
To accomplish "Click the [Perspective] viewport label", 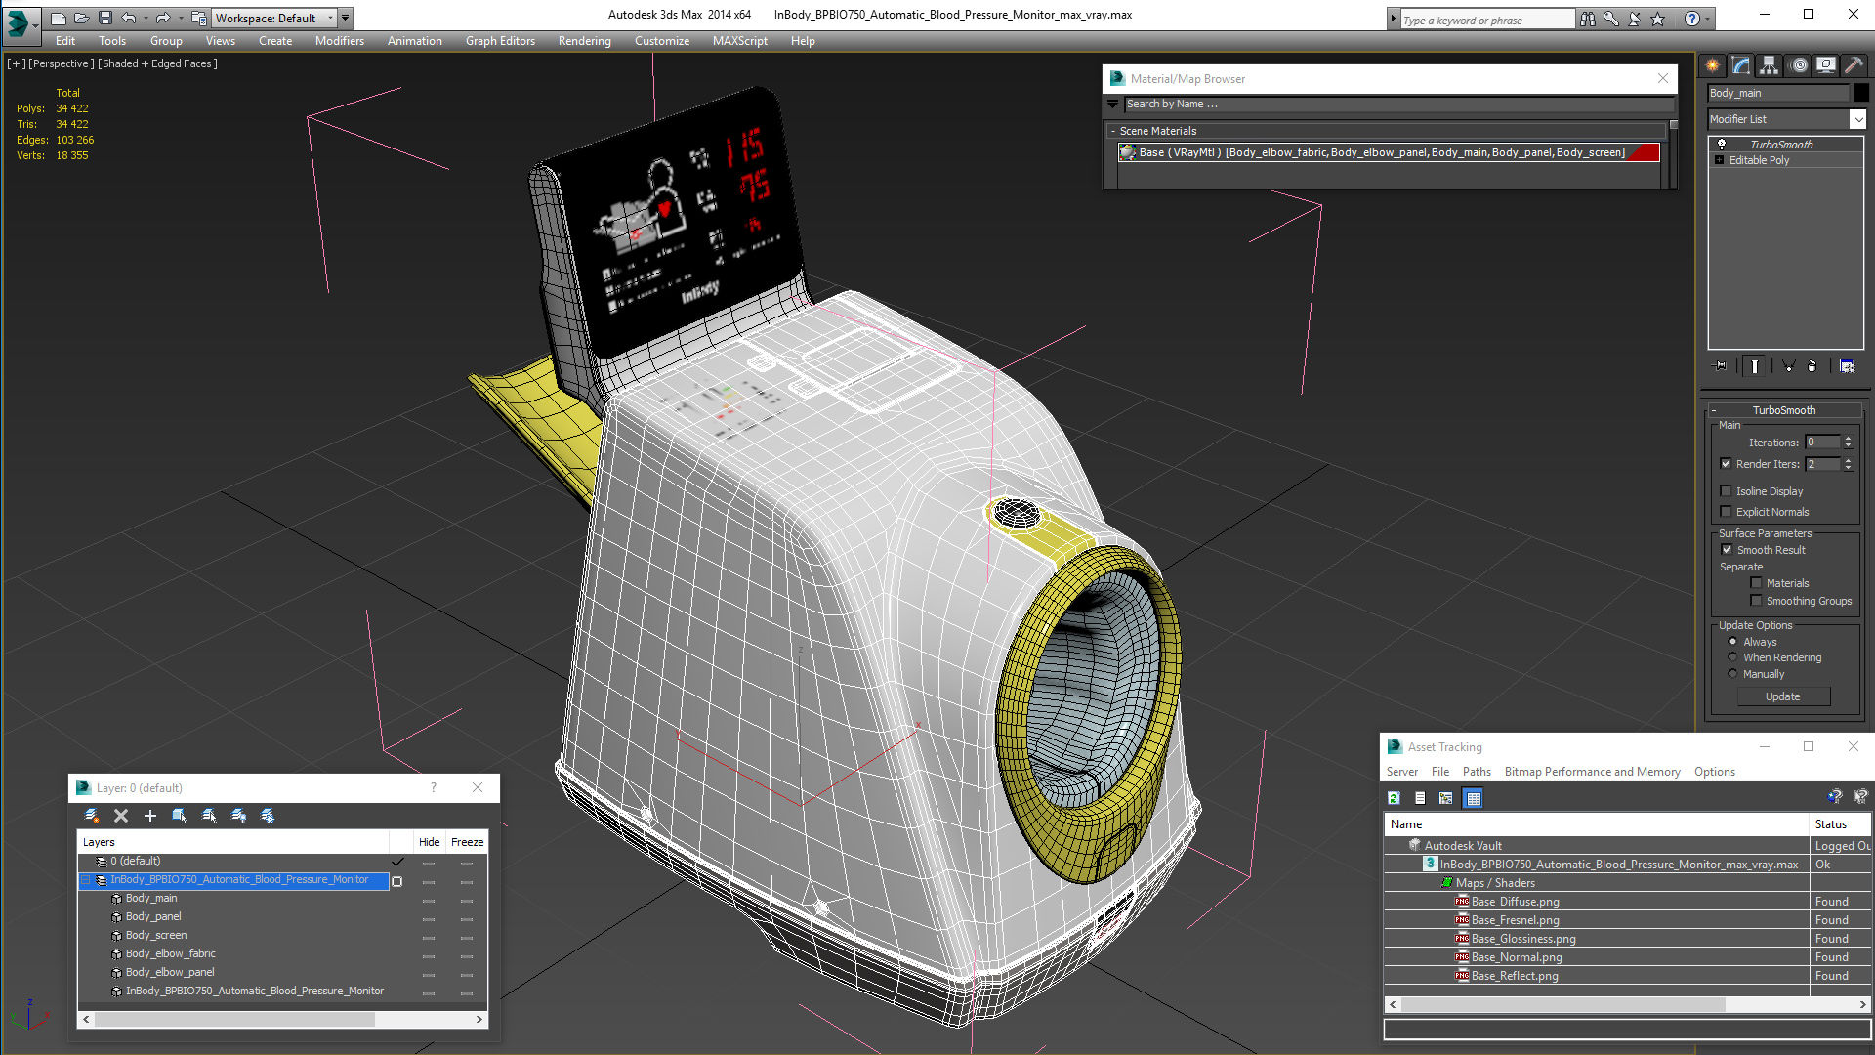I will (62, 63).
